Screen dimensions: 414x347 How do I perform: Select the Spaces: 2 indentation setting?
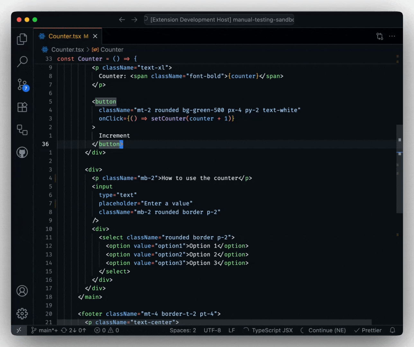tap(183, 330)
